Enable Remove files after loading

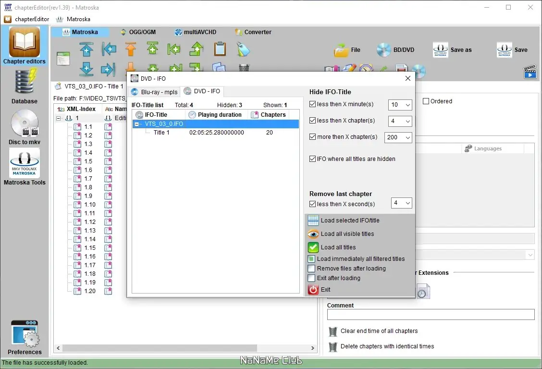(x=311, y=269)
